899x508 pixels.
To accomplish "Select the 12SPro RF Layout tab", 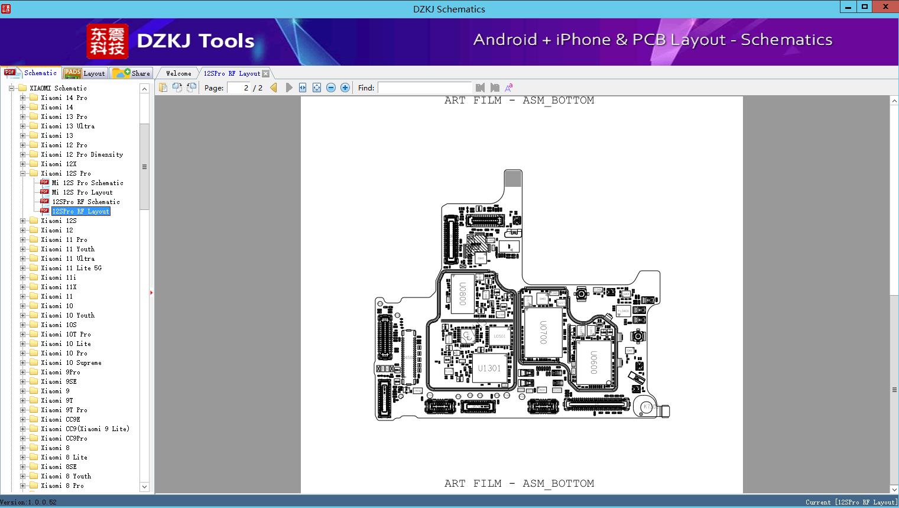I will pos(232,73).
